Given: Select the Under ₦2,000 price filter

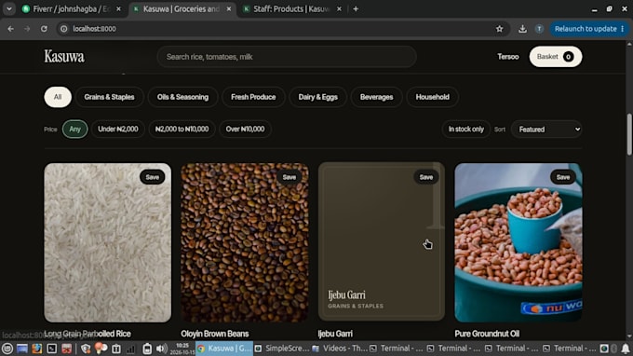Looking at the screenshot, I should 118,130.
